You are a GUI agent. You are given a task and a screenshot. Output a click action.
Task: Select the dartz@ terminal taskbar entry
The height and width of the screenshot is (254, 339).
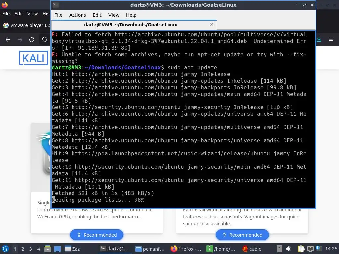point(114,249)
